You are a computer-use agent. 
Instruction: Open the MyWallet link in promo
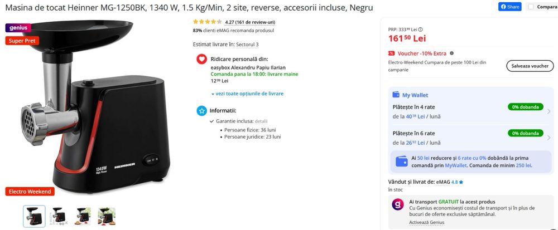click(456, 165)
